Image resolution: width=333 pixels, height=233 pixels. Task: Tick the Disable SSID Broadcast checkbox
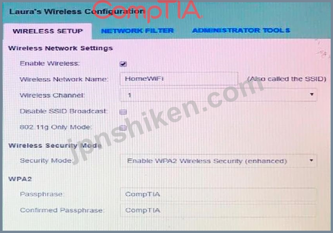pyautogui.click(x=123, y=112)
